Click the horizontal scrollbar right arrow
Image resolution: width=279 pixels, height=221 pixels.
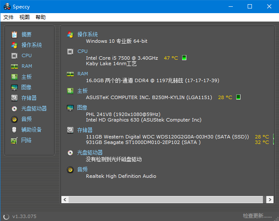270,200
